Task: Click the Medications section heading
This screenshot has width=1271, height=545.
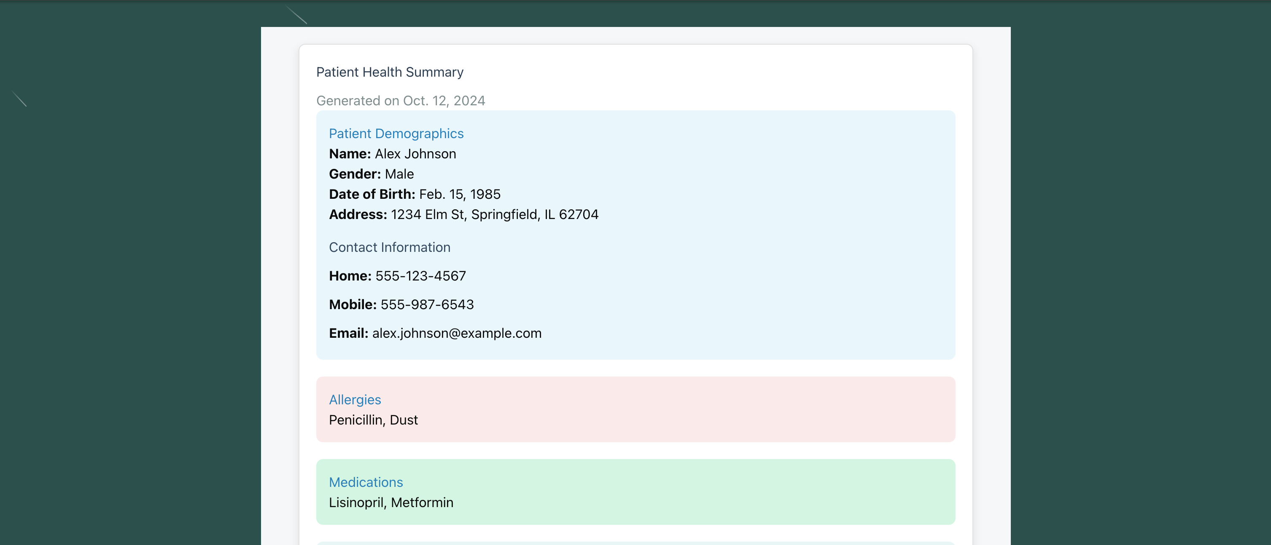Action: 366,482
